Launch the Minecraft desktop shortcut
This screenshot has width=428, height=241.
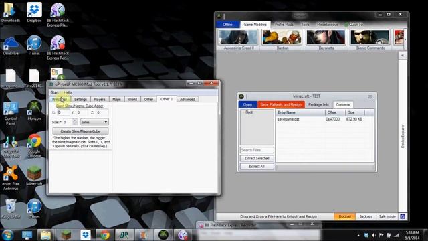34,176
